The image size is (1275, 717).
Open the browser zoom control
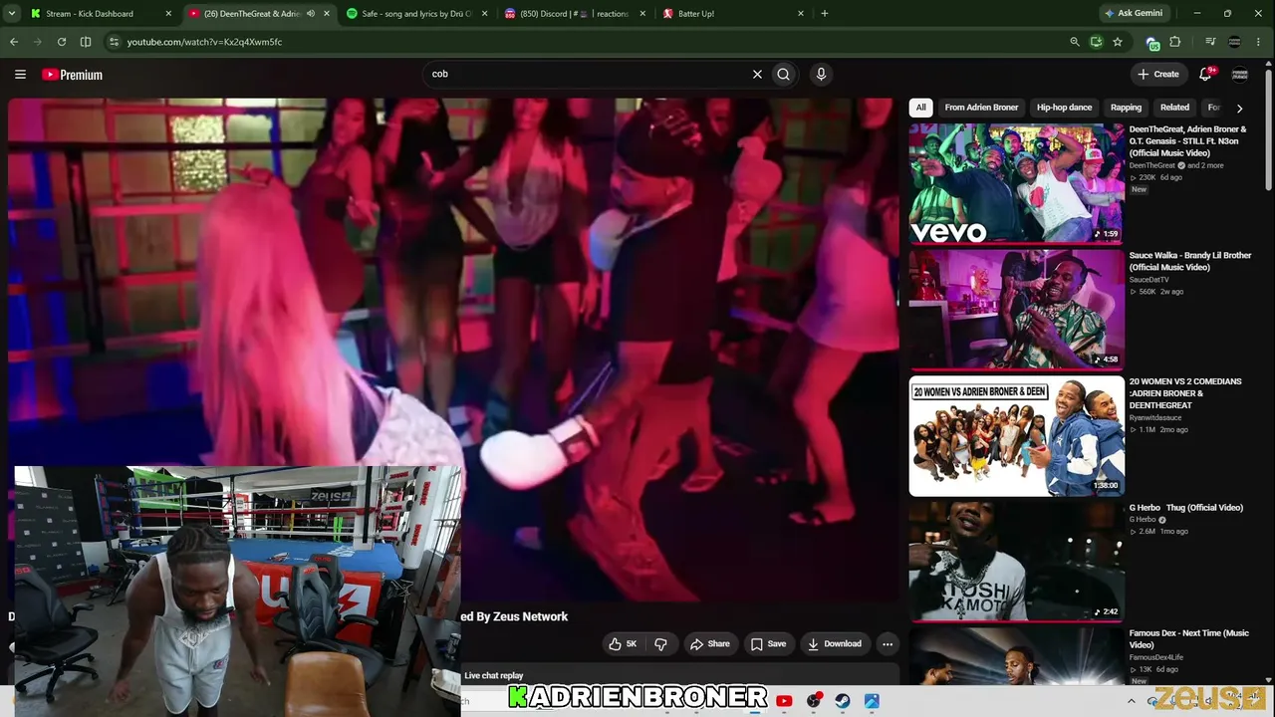coord(1074,42)
